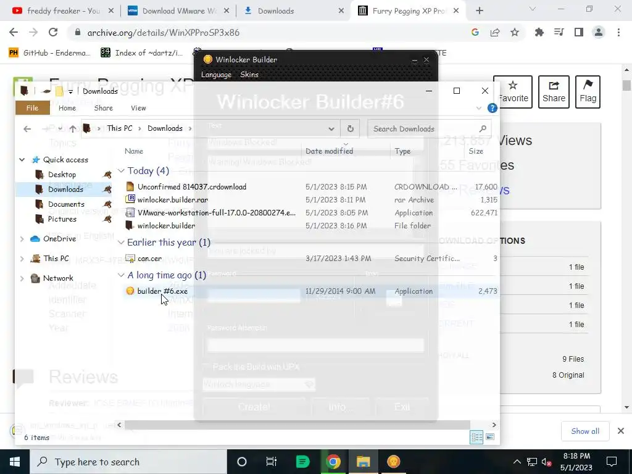The width and height of the screenshot is (632, 474).
Task: Open File Explorer from the taskbar
Action: [x=363, y=462]
